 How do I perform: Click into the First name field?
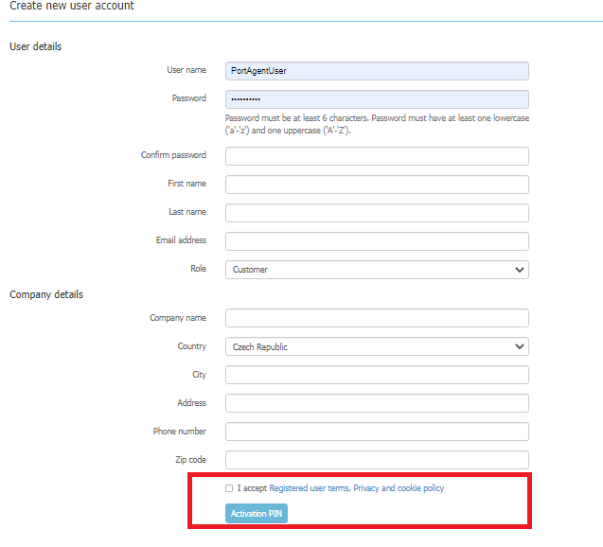click(x=377, y=185)
